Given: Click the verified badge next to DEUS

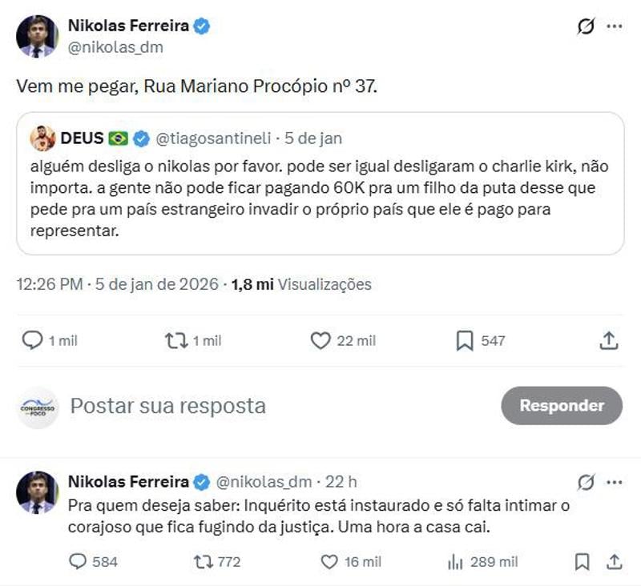Looking at the screenshot, I should 140,137.
